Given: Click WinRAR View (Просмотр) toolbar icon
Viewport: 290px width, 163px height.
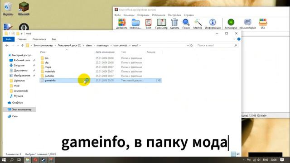Looking at the screenshot, I should (x=161, y=24).
